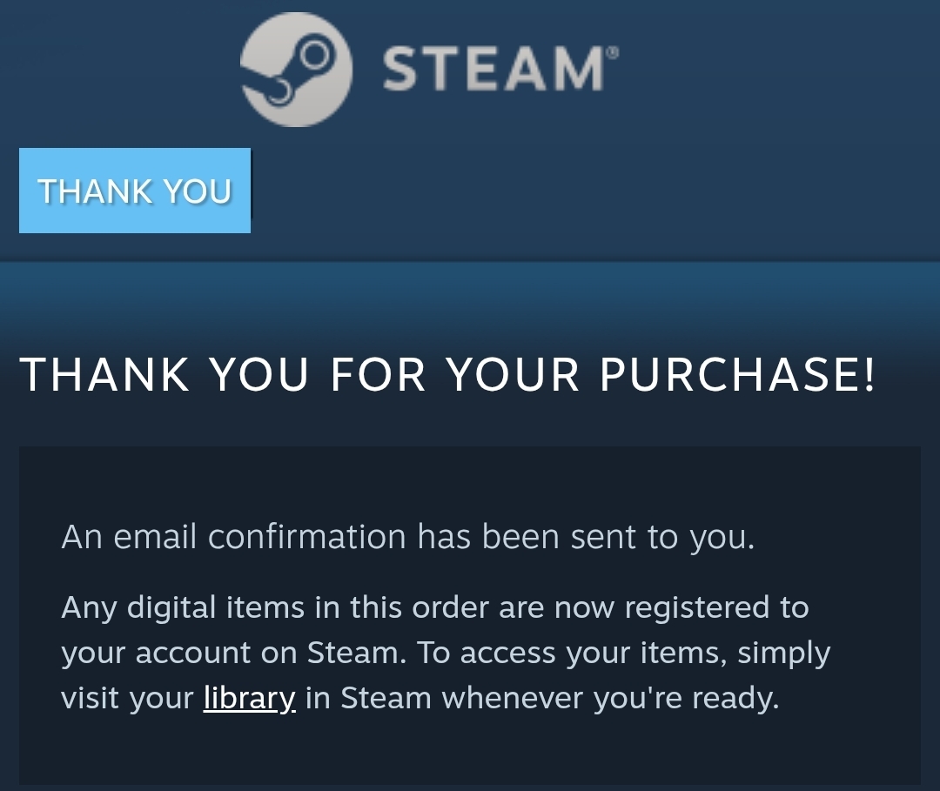Click the STEAM wordmark in header
The height and width of the screenshot is (791, 940).
click(493, 69)
